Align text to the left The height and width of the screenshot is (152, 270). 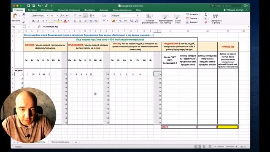75,21
